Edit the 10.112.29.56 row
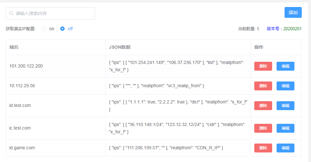Image resolution: width=311 pixels, height=162 pixels. (x=286, y=86)
